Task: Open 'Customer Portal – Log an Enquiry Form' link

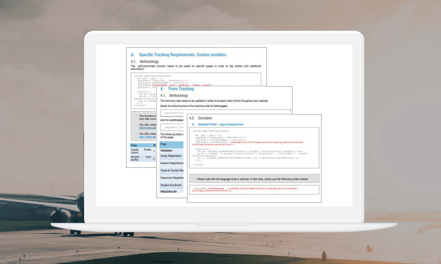Action: [220, 124]
